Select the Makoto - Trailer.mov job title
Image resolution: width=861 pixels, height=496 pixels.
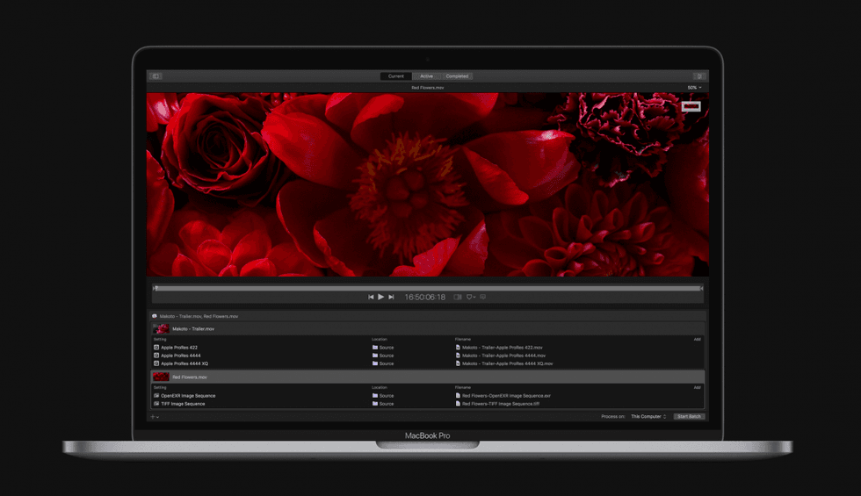[x=193, y=328]
